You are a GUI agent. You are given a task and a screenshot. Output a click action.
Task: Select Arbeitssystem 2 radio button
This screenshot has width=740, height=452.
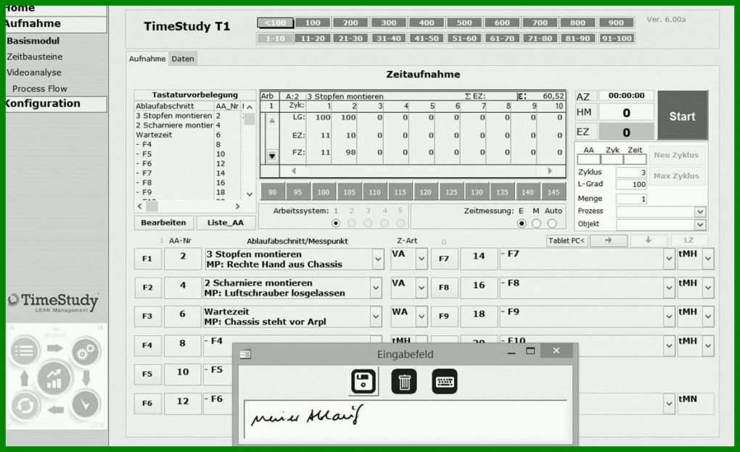click(x=352, y=223)
